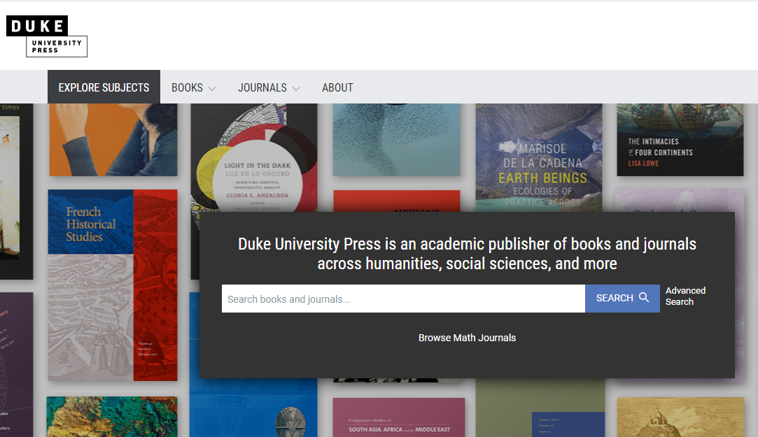758x437 pixels.
Task: Follow the Browse Math Journals link
Action: click(x=467, y=338)
